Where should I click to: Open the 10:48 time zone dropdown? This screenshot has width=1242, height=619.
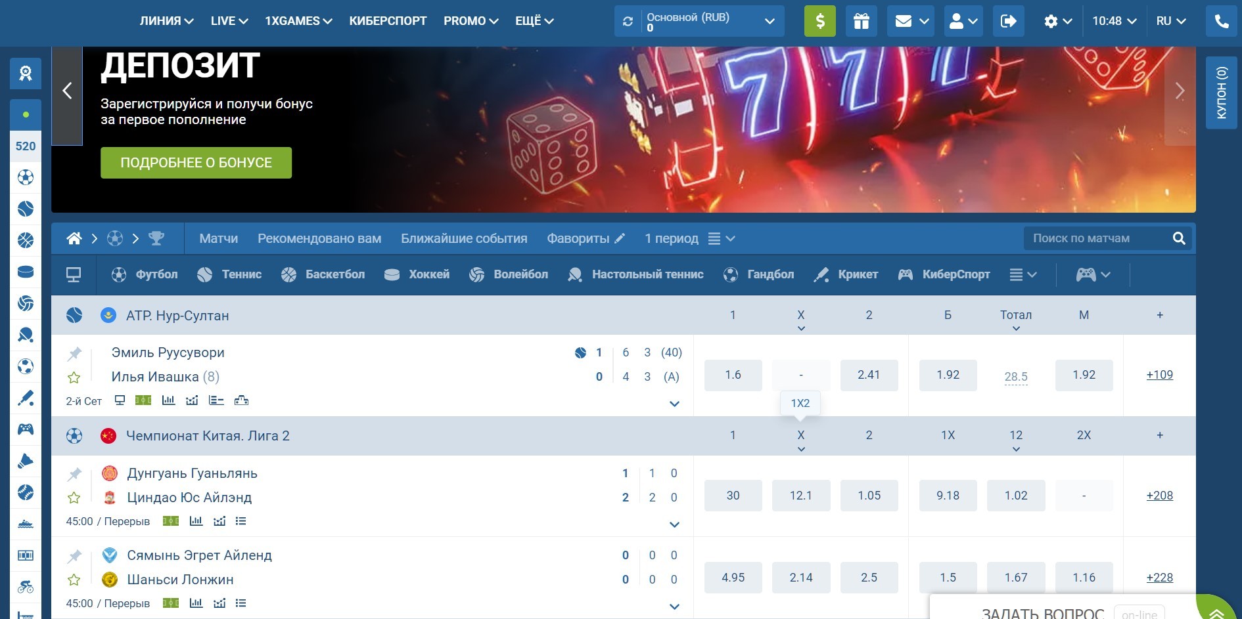point(1114,21)
